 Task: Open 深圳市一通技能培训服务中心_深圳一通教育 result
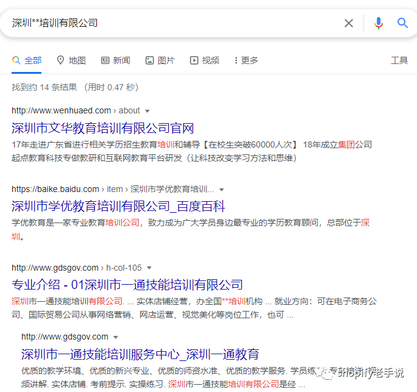pos(140,354)
